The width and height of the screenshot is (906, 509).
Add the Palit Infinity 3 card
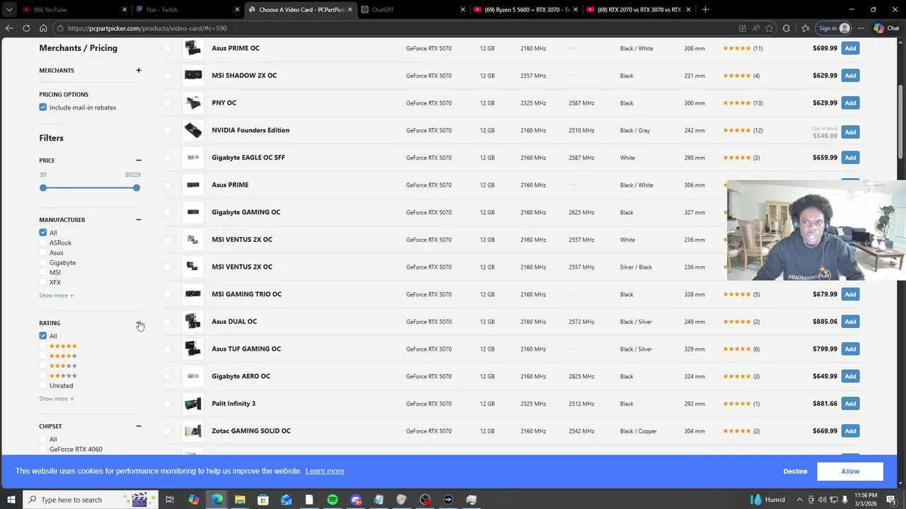tap(850, 404)
